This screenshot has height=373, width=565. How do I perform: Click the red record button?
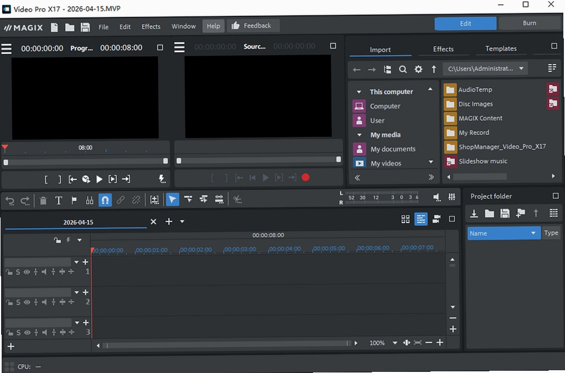(x=306, y=178)
